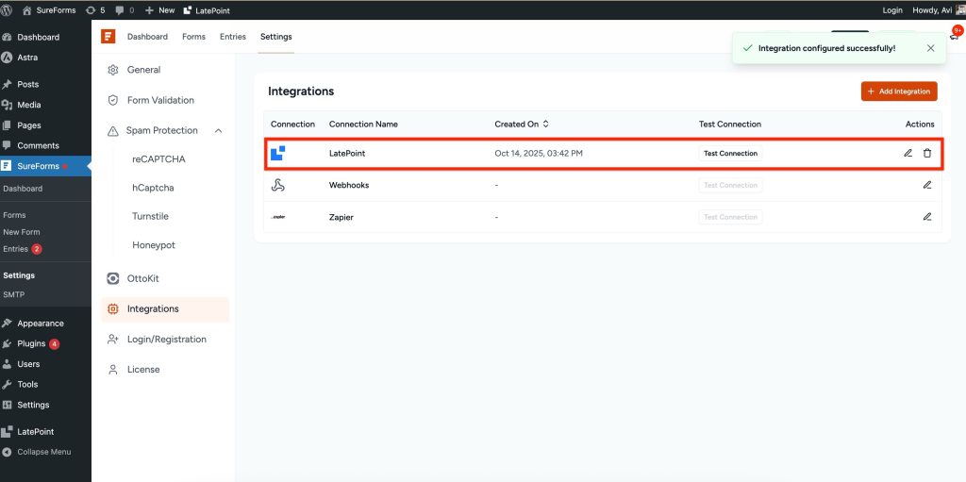Screen dimensions: 966x482
Task: Select Integrations in settings sidebar
Action: [165, 308]
